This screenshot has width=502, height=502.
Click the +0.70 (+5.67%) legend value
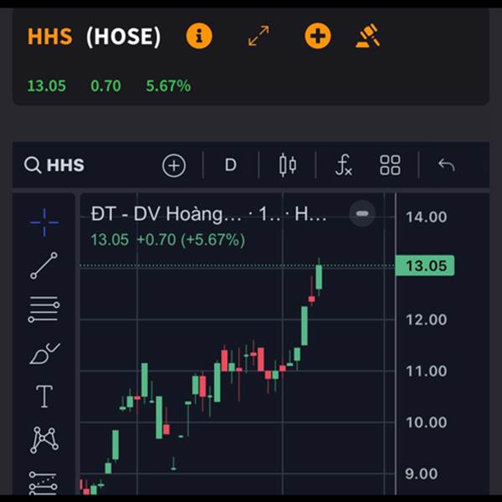[x=191, y=240]
